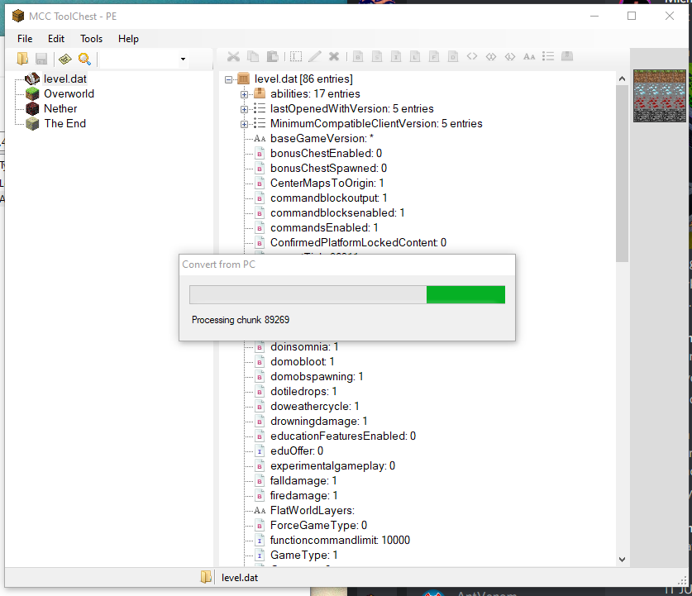
Task: Add a List tag icon
Action: tap(548, 56)
